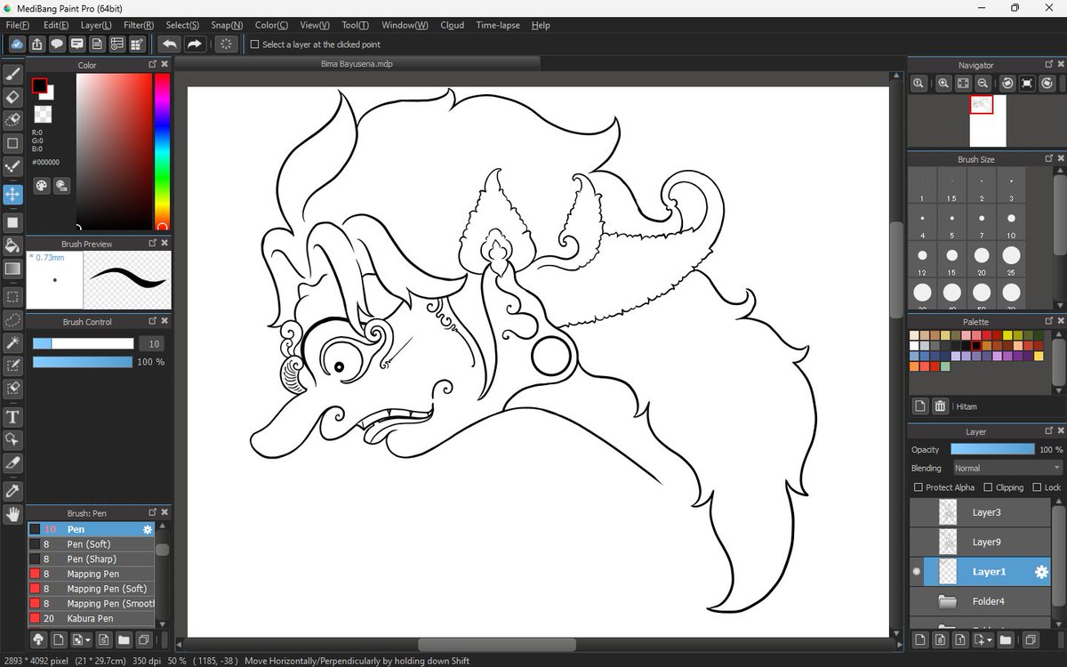
Task: Click the rainbow hue strip
Action: [162, 152]
